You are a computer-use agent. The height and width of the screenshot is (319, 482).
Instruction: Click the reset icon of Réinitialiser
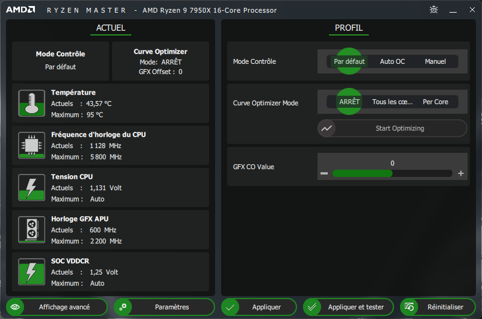[x=409, y=307]
